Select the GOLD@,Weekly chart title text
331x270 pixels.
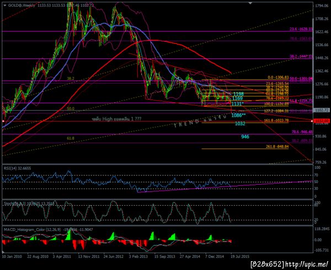pyautogui.click(x=22, y=5)
